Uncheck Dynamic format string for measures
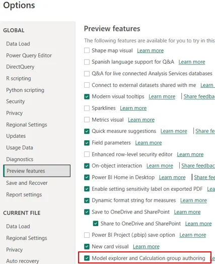Screen dimensions: 215x264 click(87, 200)
